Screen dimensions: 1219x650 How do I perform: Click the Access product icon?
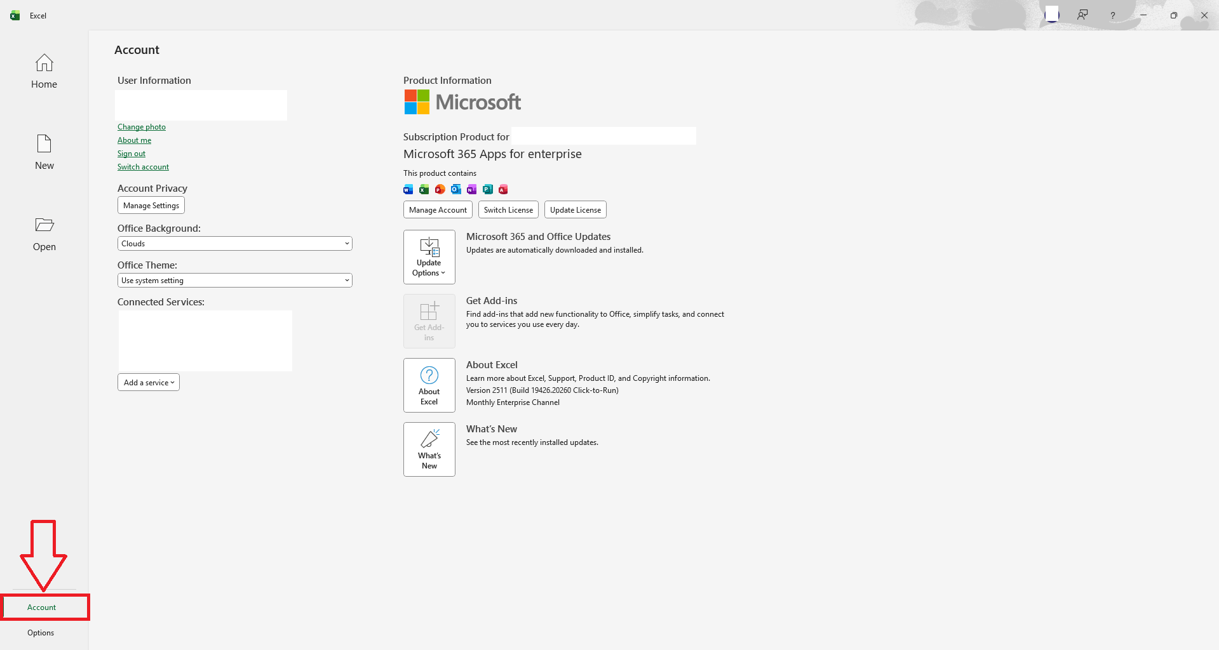(x=503, y=189)
